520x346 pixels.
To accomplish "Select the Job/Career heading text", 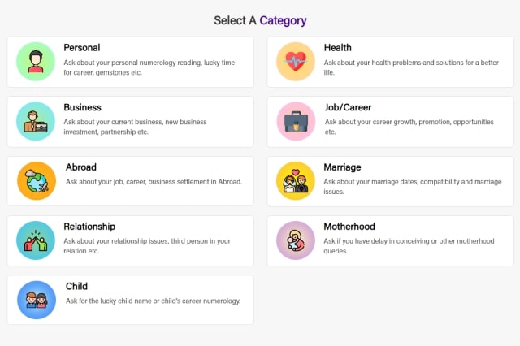I will click(348, 107).
